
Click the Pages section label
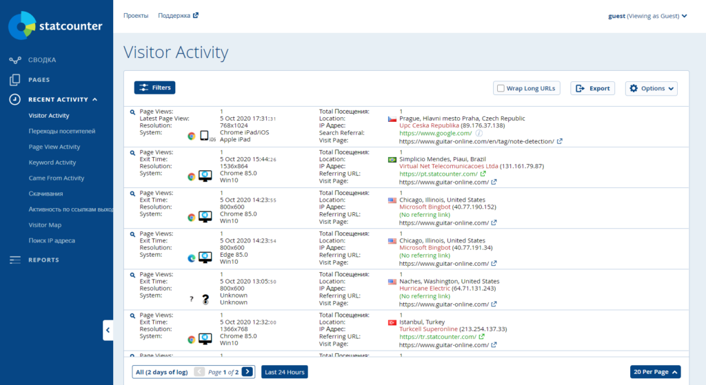coord(39,80)
